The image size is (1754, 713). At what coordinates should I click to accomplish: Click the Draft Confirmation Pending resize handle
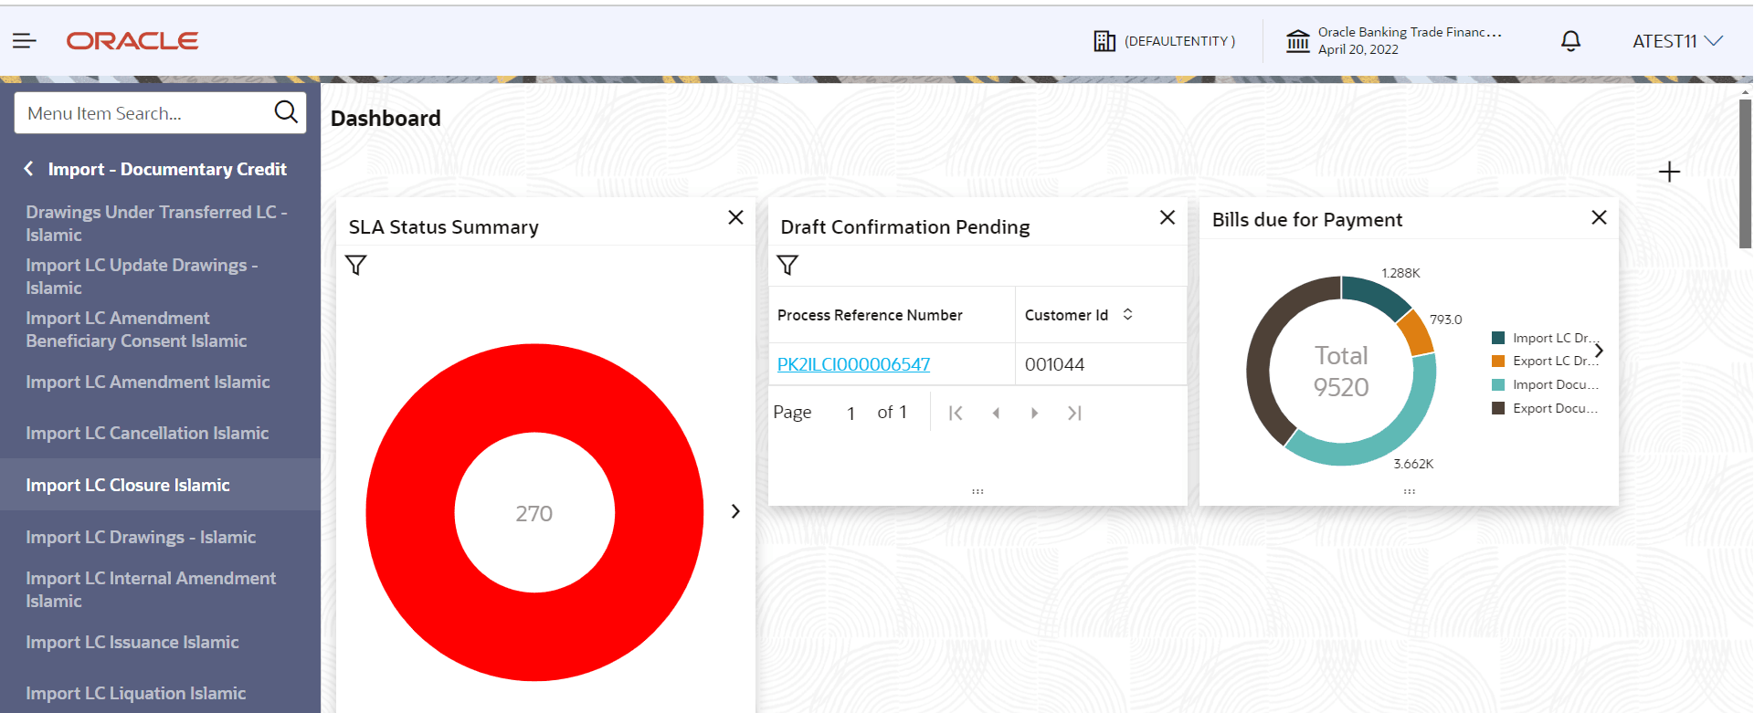[977, 491]
